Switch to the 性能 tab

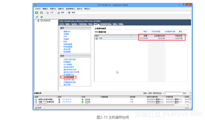pos(90,24)
